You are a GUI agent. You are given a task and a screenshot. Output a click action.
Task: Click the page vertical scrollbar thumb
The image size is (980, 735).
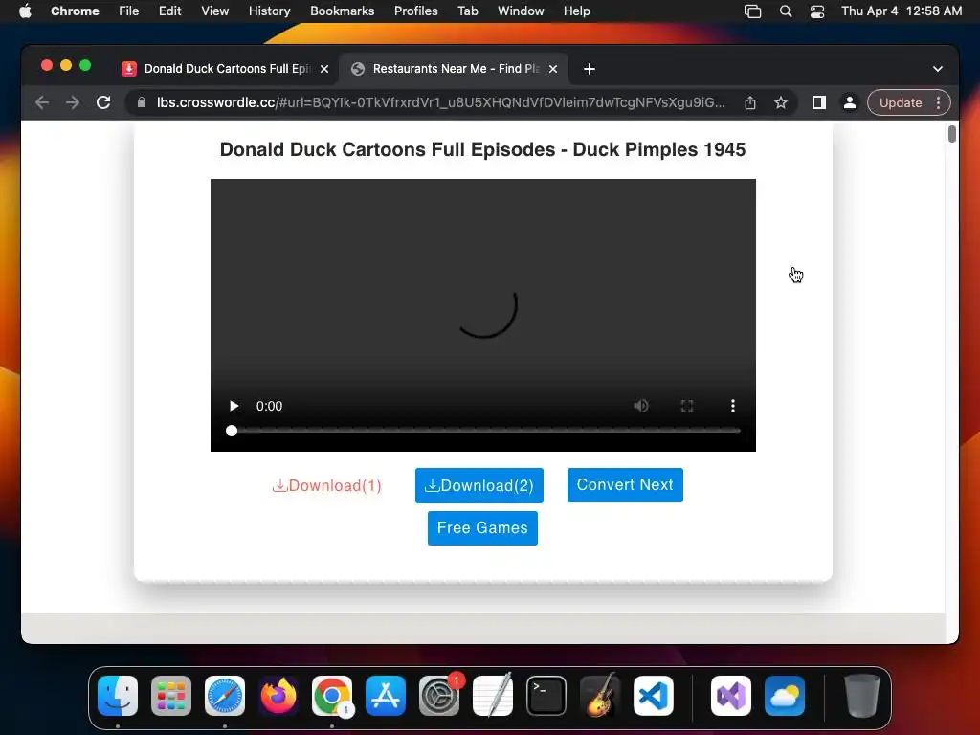[x=951, y=134]
